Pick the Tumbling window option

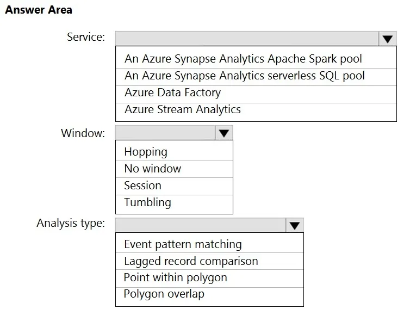tap(174, 203)
